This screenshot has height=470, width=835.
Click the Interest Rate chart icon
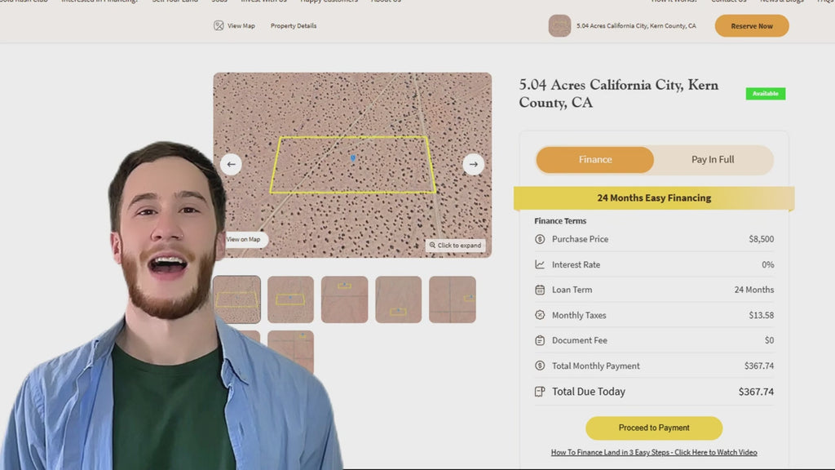click(540, 264)
